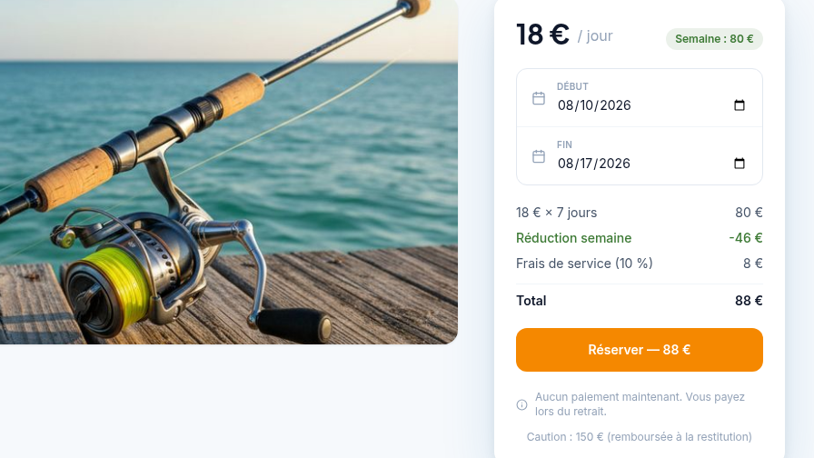This screenshot has height=458, width=814.
Task: Click the Réduction semaine line
Action: pos(639,238)
